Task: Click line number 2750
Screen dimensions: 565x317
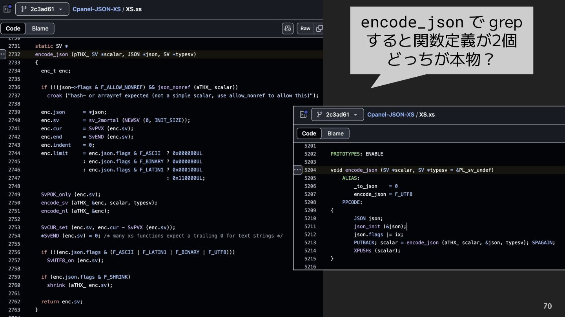Action: point(14,203)
